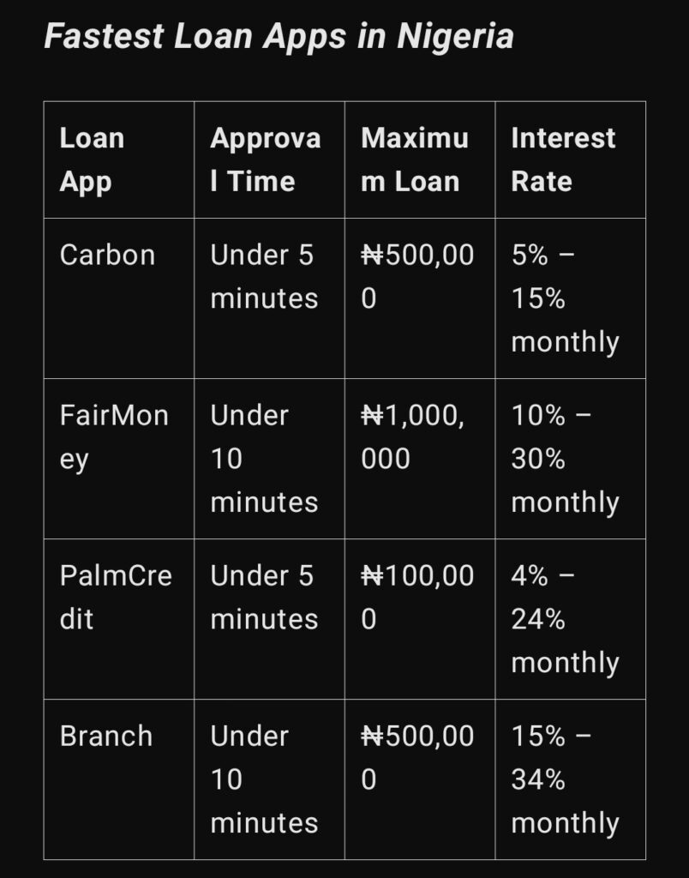Select the '10% – 30% monthly' rate cell

571,459
